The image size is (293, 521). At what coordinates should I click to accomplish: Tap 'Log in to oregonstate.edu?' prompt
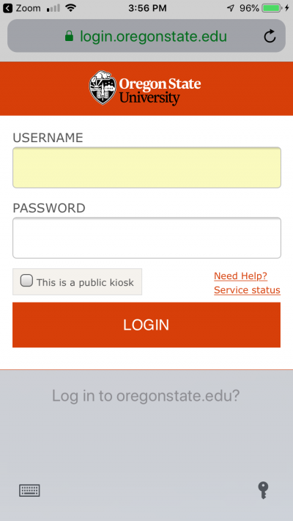coord(146,396)
